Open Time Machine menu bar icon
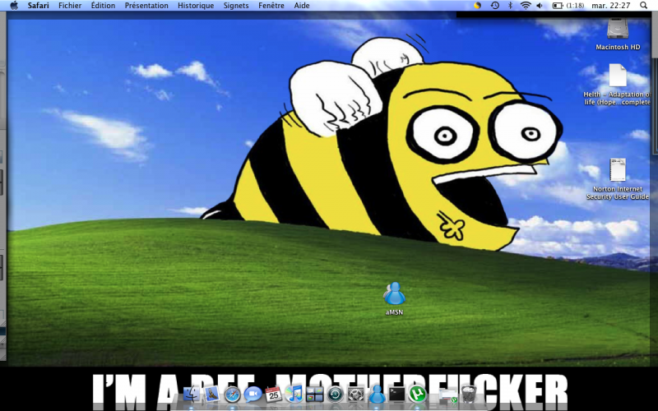Screen dimensions: 658x411 [x=495, y=6]
